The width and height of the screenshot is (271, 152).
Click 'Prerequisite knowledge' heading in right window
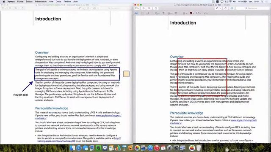[x=187, y=113]
